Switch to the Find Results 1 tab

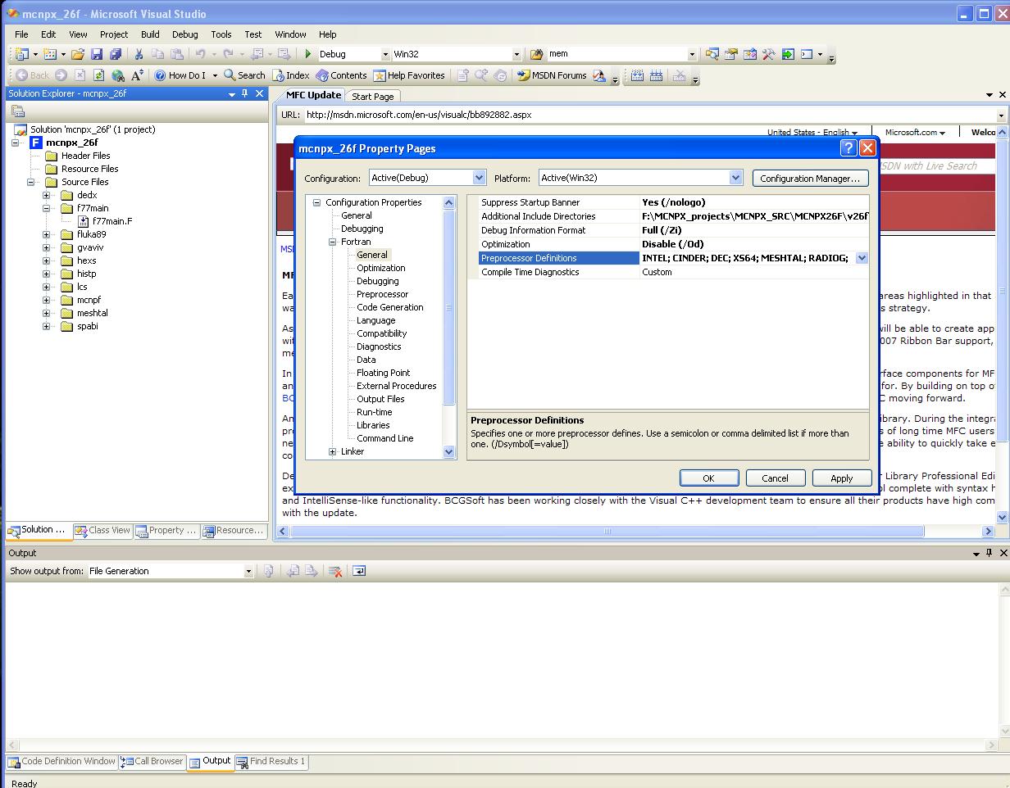tap(271, 761)
